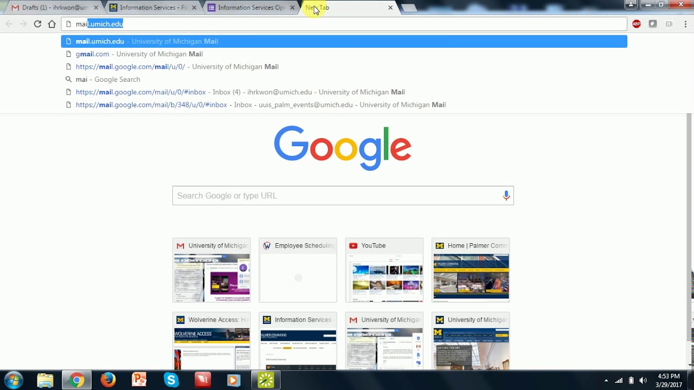Viewport: 694px width, 390px height.
Task: Click the Google logo
Action: 343,148
